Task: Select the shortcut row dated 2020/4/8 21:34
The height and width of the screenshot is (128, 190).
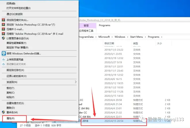Action: [125, 104]
